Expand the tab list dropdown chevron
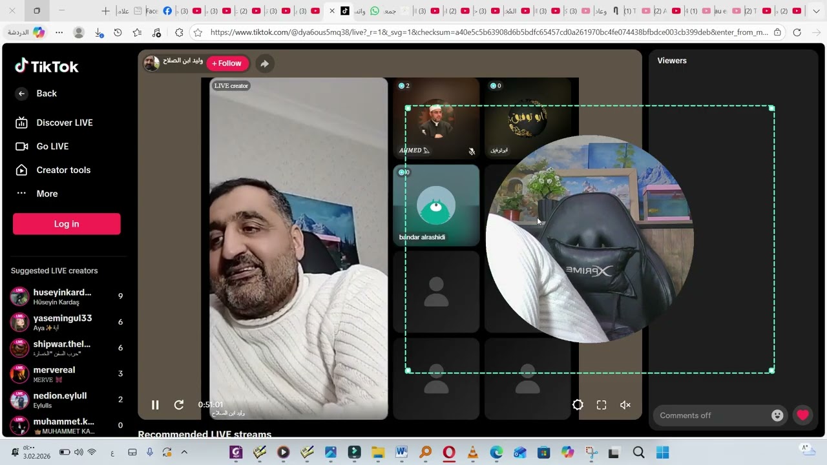Viewport: 827px width, 465px height. tap(816, 11)
